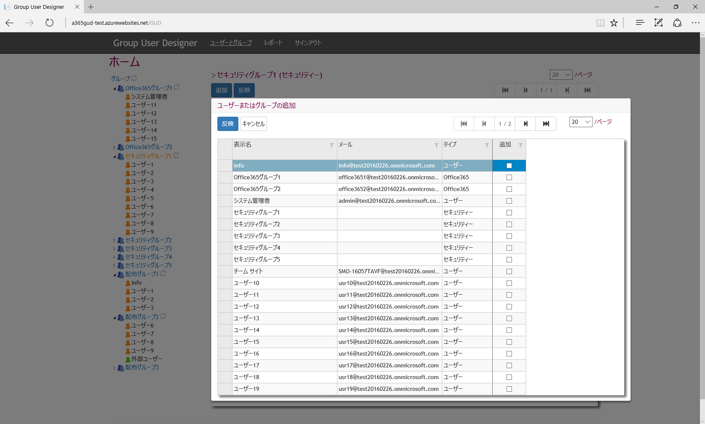Expand セキュリティグループ5 tree node
This screenshot has width=705, height=424.
click(115, 266)
